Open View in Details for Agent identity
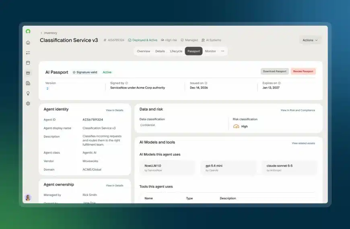This screenshot has width=350, height=229. tap(115, 110)
